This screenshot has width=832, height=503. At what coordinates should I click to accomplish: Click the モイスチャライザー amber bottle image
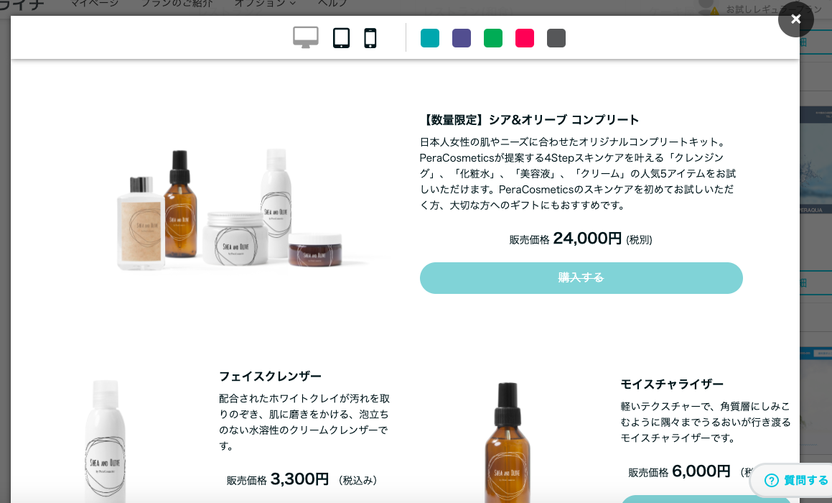tap(508, 443)
